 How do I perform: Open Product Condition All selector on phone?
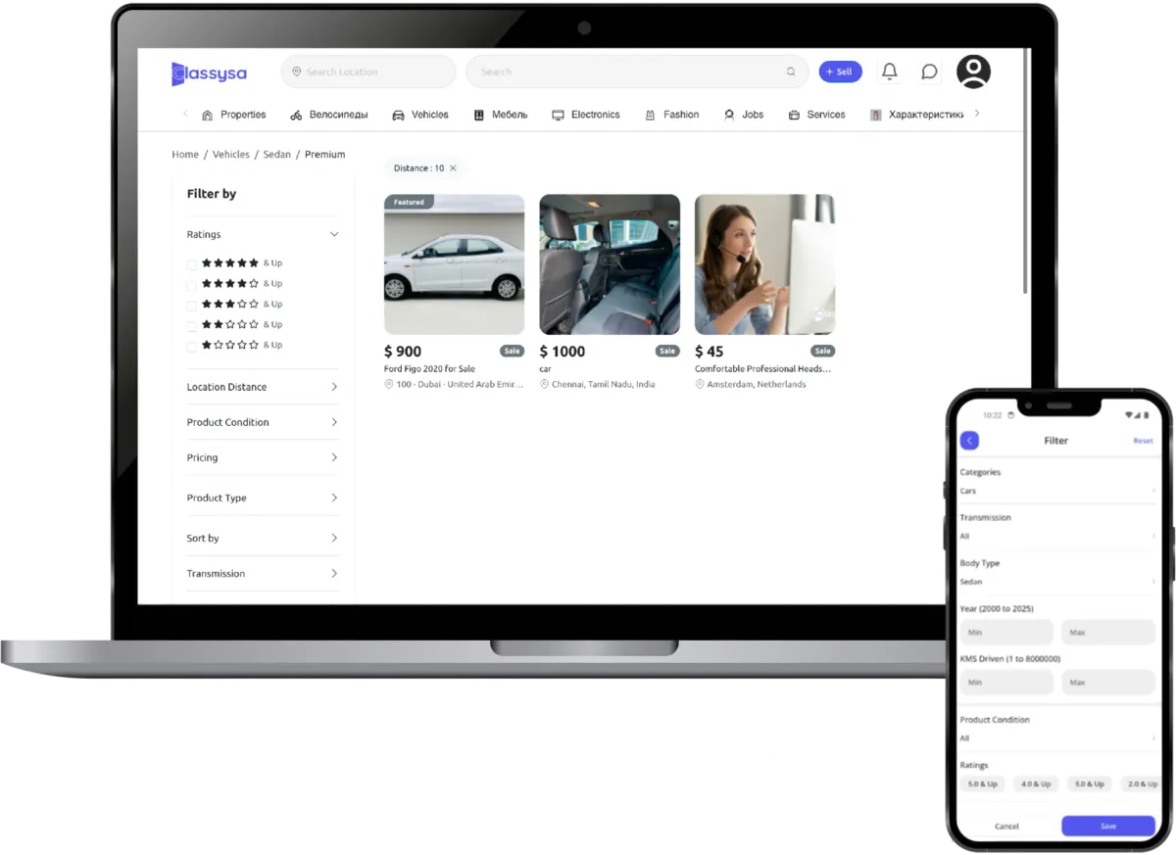pyautogui.click(x=1057, y=737)
